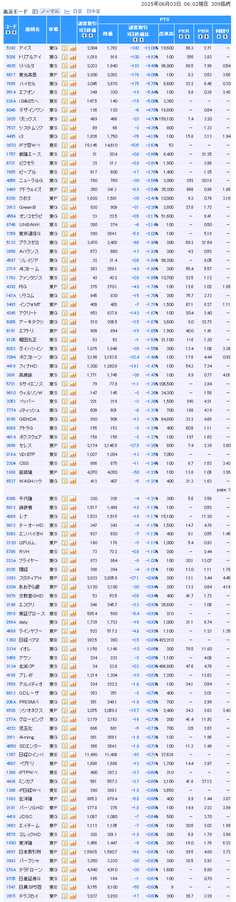Open the book info icon for アイズ
This screenshot has height=902, width=236.
[64, 48]
